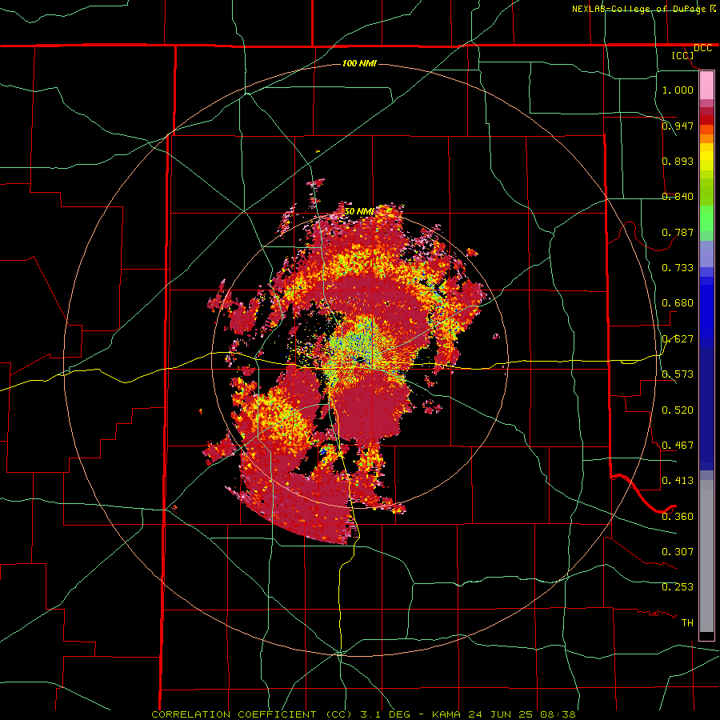Click the 0.787 legend value

point(678,232)
